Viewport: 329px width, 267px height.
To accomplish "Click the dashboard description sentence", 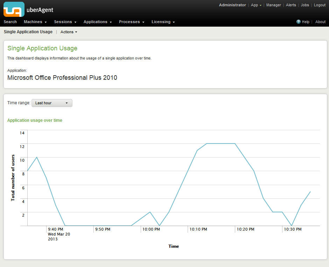I will tap(79, 58).
